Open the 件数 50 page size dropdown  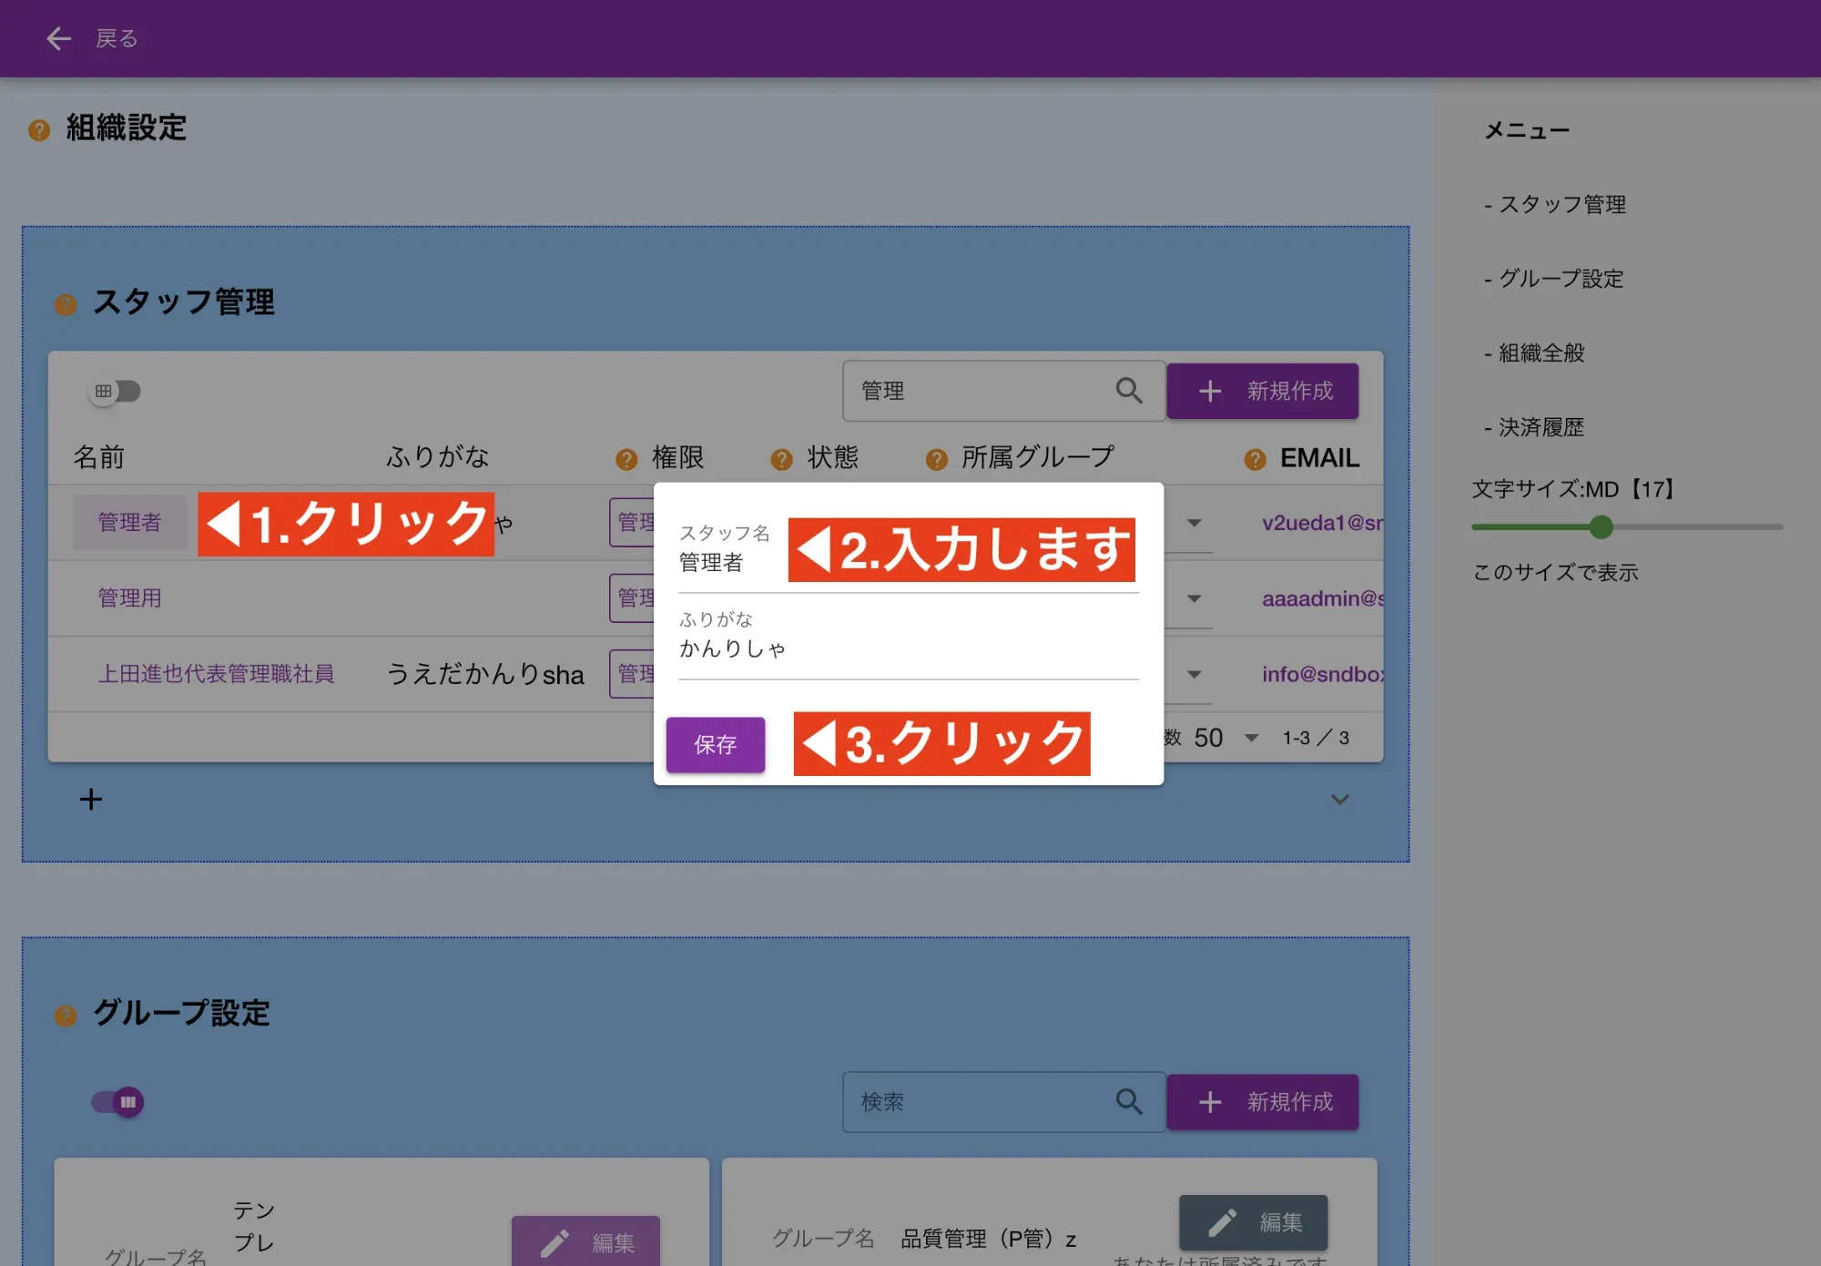pos(1251,738)
